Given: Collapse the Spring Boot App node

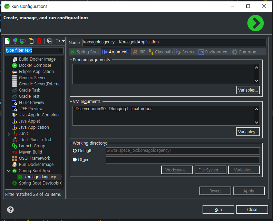Looking at the screenshot, I should (x=9, y=171).
